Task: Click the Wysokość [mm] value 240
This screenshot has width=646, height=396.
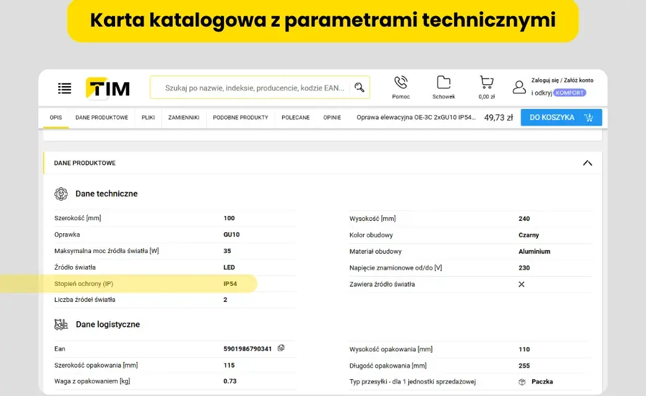Action: [x=524, y=219]
